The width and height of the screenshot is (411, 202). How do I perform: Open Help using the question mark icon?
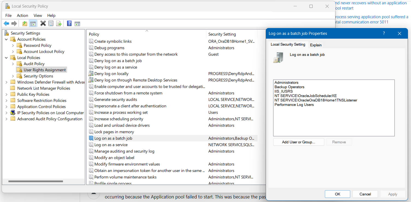coord(69,23)
